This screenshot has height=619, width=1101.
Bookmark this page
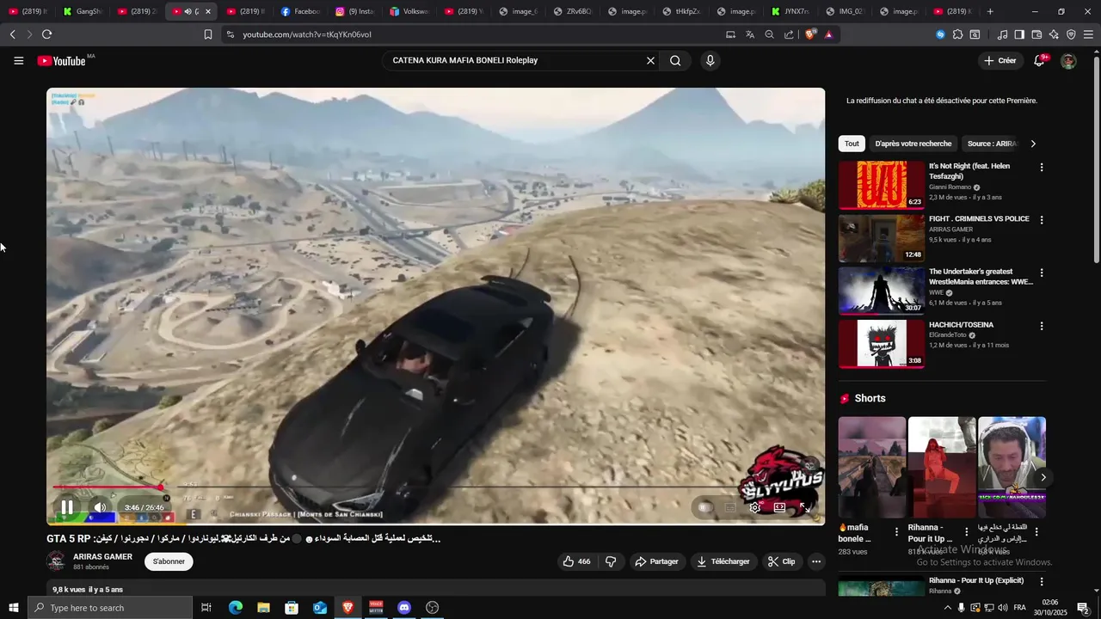tap(207, 34)
